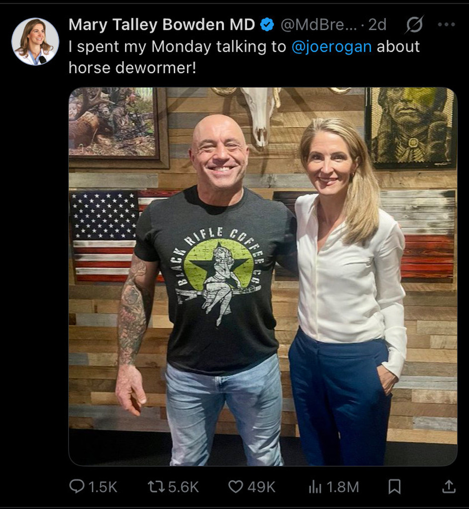Click the slashed-circle icon beside the timestamp
The image size is (469, 509).
pyautogui.click(x=414, y=24)
